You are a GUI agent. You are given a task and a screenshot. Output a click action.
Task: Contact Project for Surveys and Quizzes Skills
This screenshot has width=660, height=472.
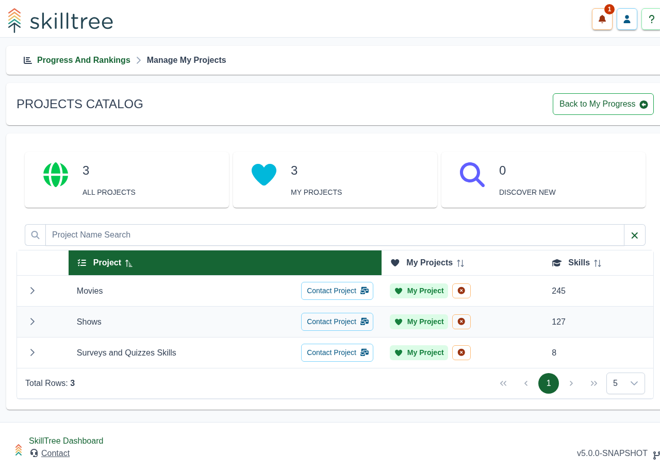(x=337, y=352)
